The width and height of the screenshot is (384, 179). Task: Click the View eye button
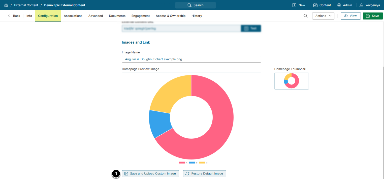350,16
